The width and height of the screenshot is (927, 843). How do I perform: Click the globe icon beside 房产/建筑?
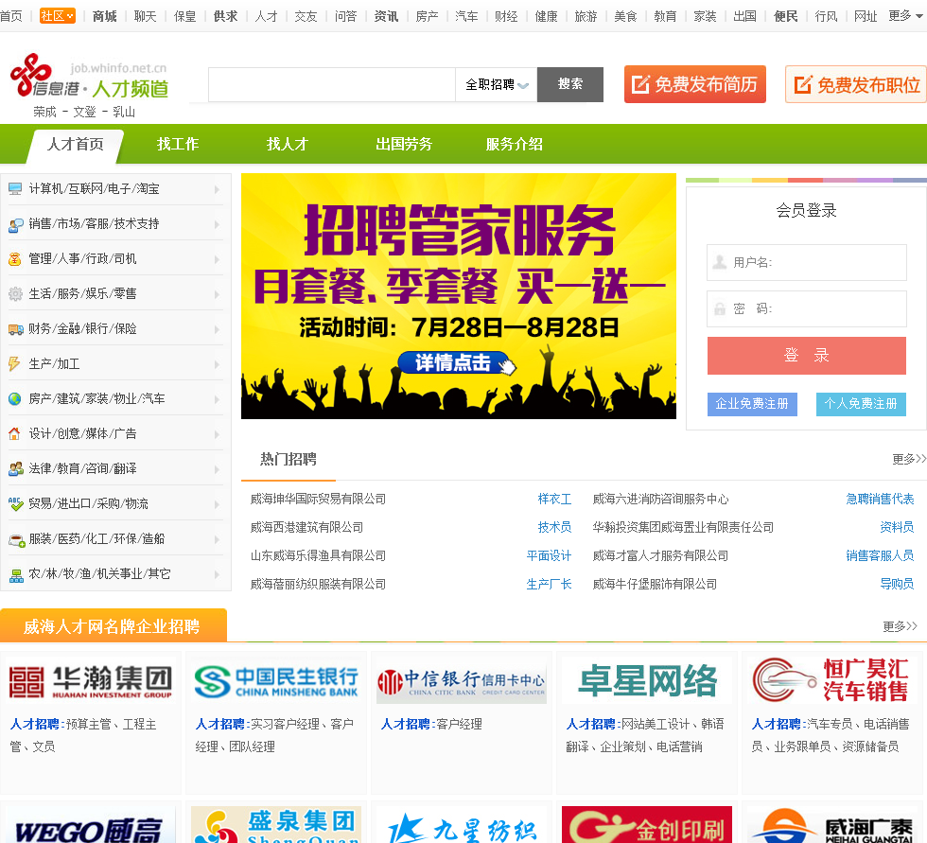[x=15, y=399]
